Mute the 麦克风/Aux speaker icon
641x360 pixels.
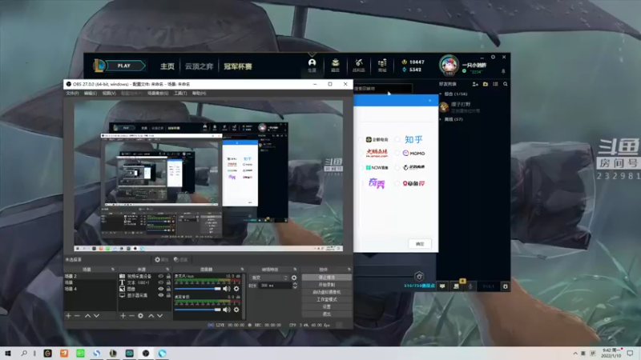(227, 289)
